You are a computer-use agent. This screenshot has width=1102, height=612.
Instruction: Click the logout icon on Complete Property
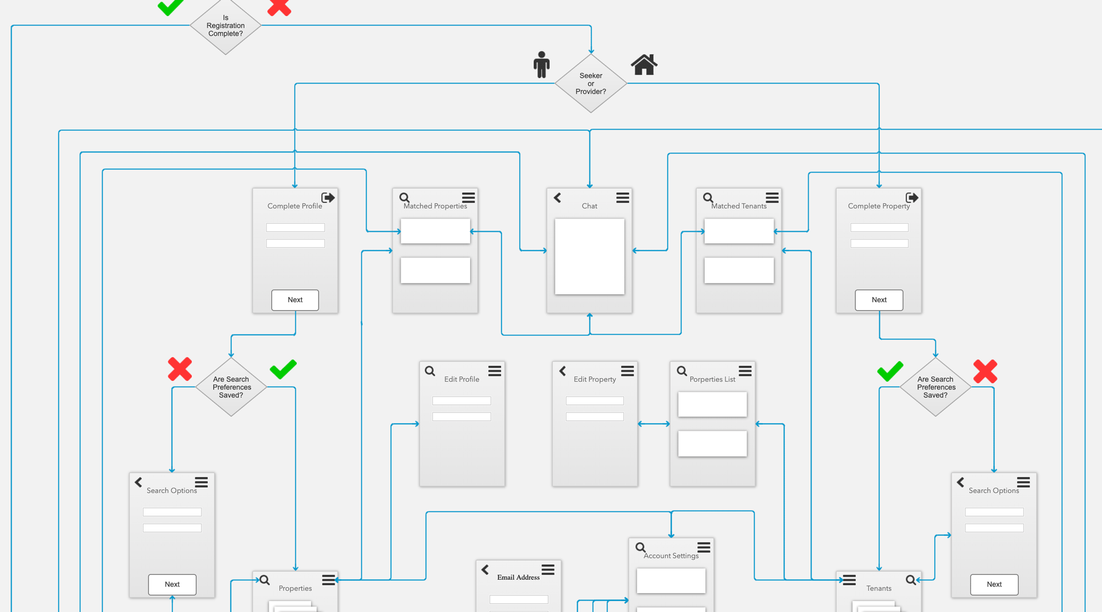coord(912,198)
